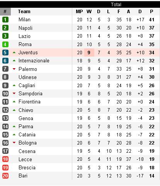Click the blue rank 5 badge
The height and width of the screenshot is (186, 160).
(5, 53)
